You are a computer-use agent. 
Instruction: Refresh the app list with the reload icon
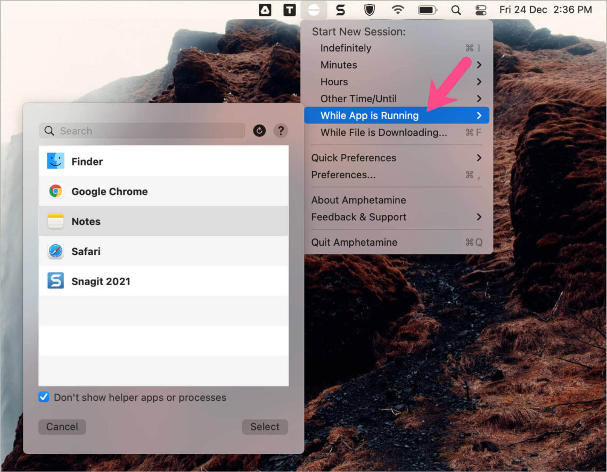[259, 130]
